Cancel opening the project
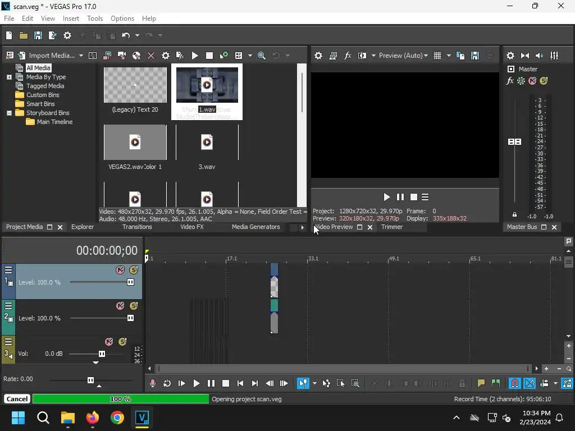The width and height of the screenshot is (575, 431). pyautogui.click(x=17, y=399)
